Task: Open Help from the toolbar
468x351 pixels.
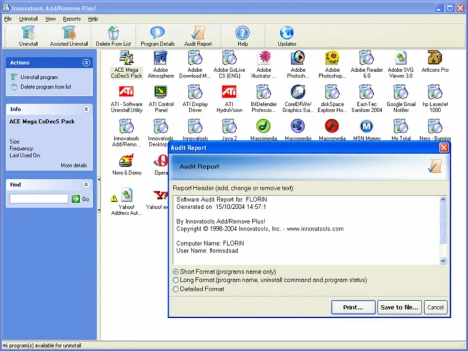Action: tap(242, 36)
